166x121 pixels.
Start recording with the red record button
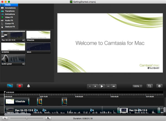[20, 86]
